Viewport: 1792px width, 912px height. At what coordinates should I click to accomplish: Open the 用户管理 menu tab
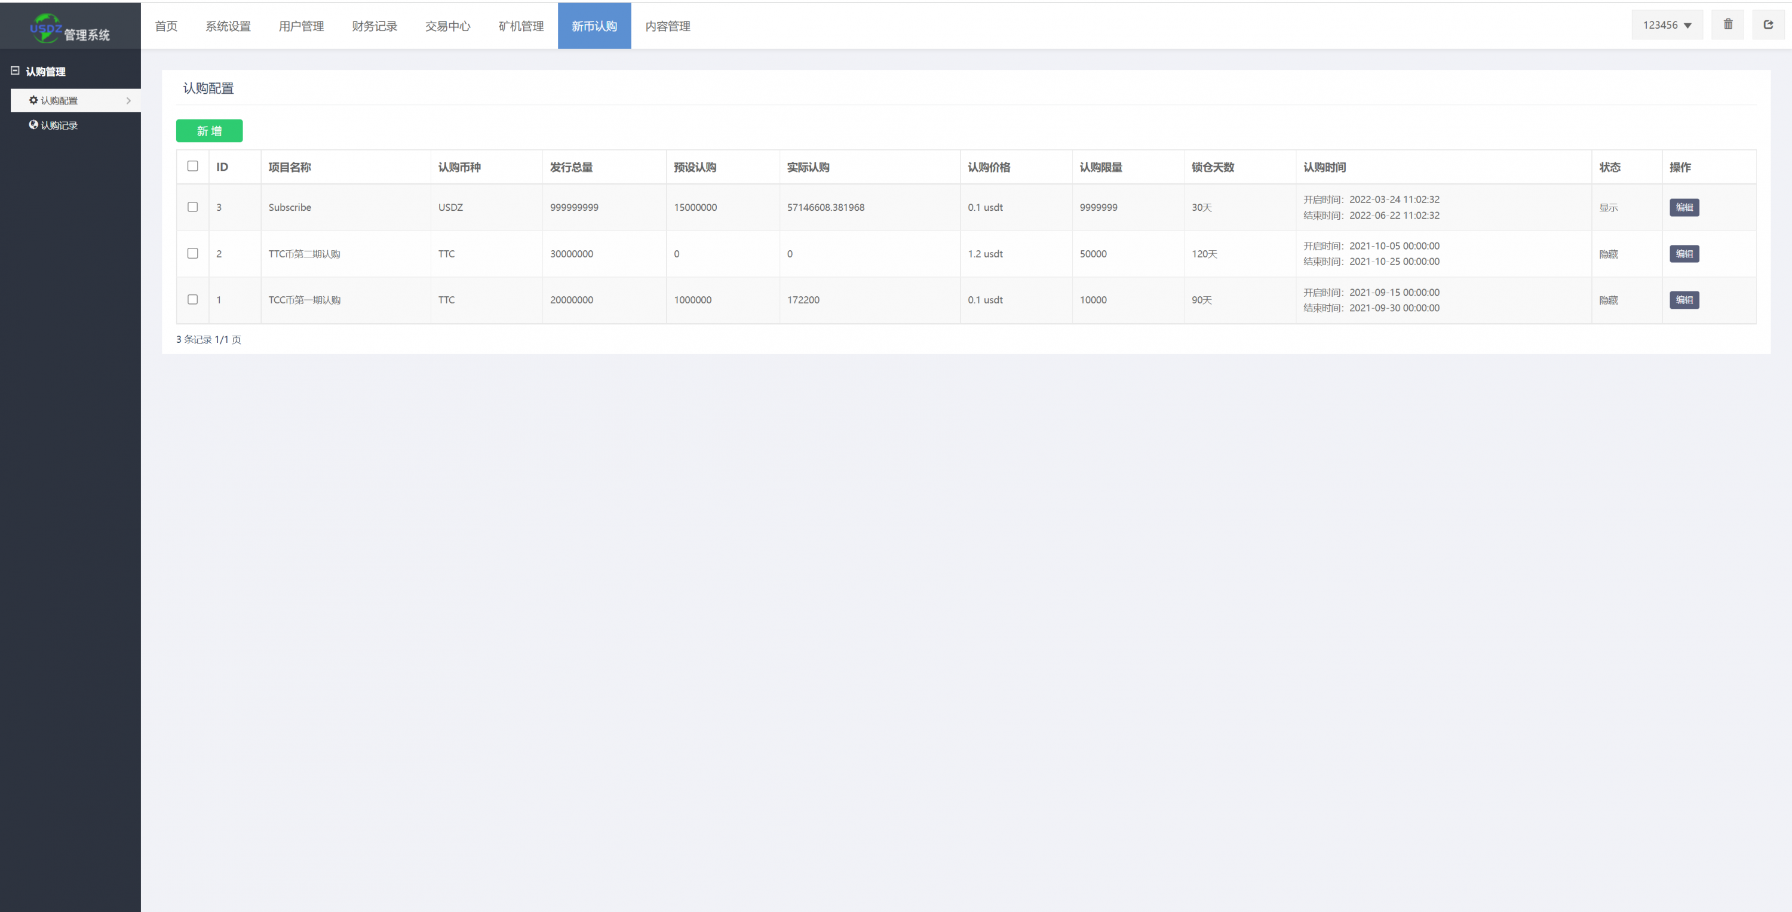[301, 26]
